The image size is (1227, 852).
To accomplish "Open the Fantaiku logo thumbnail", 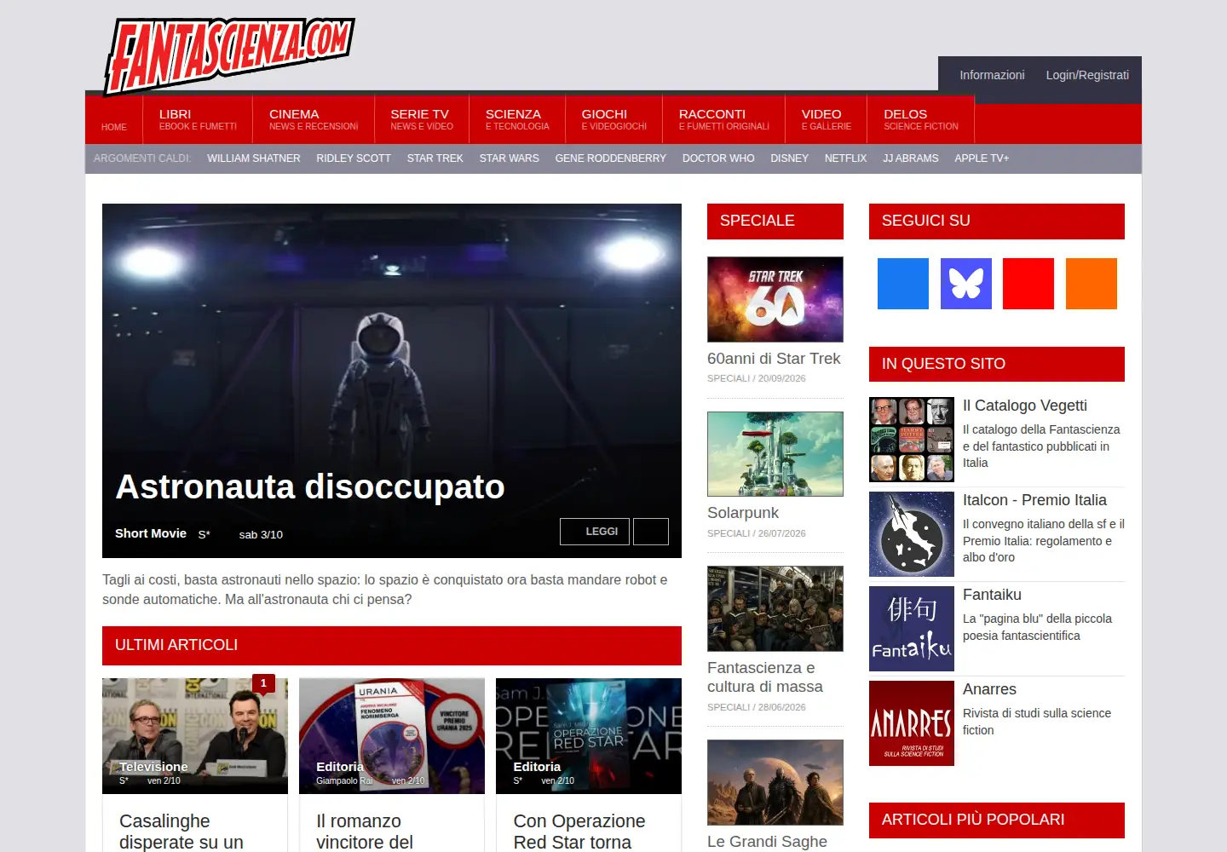I will point(912,629).
